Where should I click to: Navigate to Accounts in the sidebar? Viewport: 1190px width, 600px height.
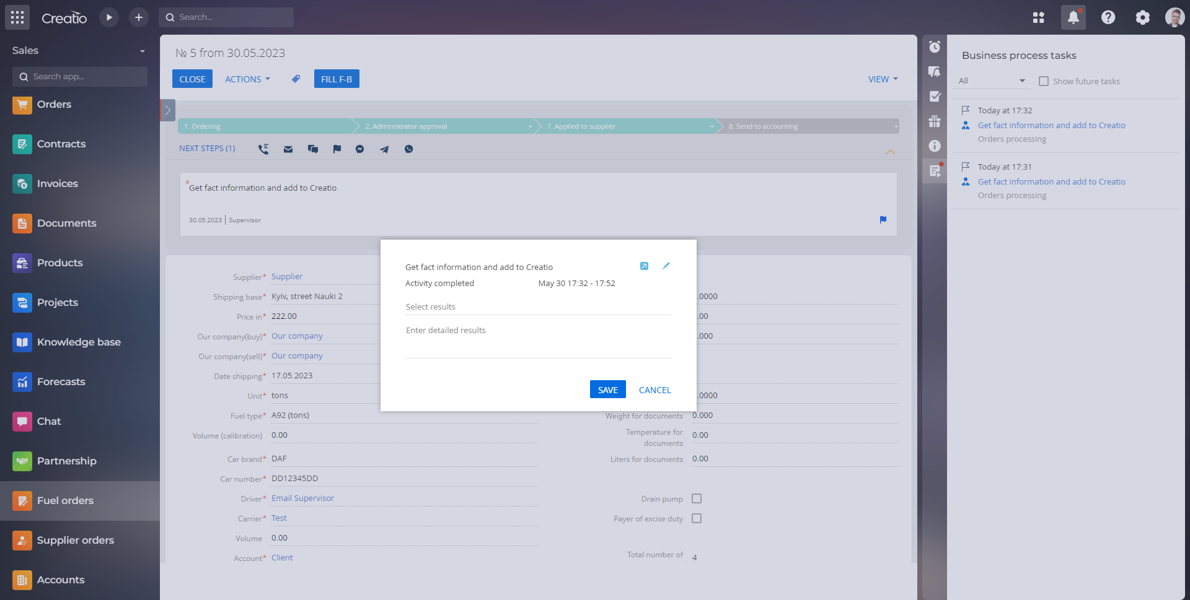(x=61, y=580)
